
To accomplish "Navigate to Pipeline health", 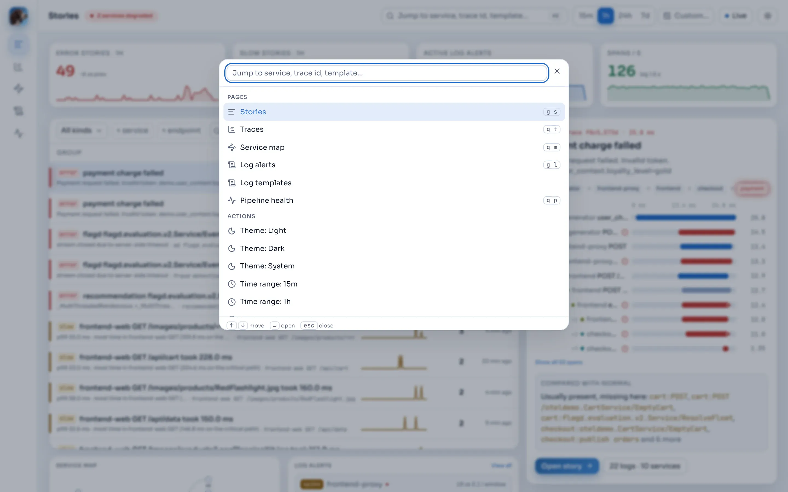I will click(394, 200).
